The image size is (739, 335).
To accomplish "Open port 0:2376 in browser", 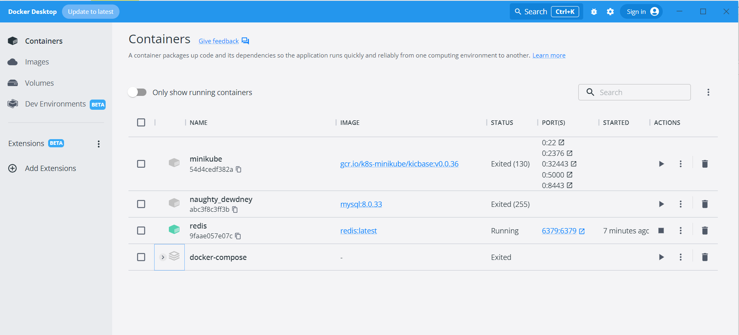I will click(x=569, y=153).
